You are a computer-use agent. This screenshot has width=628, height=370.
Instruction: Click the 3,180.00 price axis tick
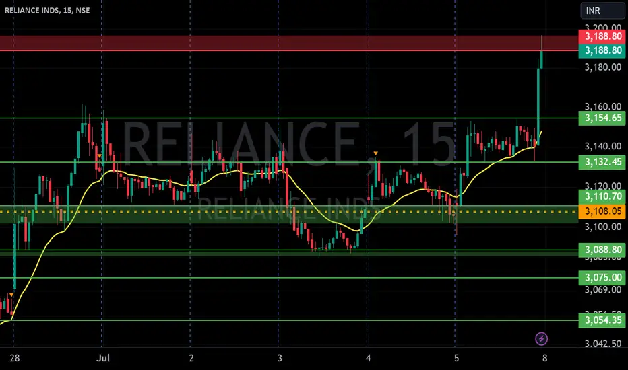point(603,67)
